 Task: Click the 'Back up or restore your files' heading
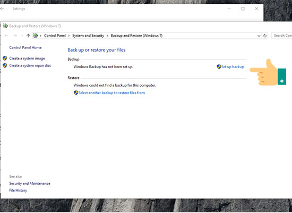coord(97,50)
